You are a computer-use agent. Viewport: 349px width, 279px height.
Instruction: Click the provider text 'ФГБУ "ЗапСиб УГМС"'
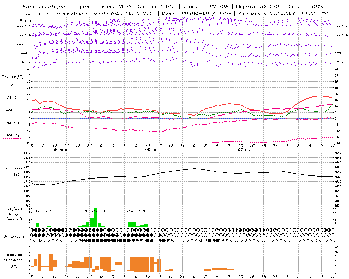coord(148,7)
